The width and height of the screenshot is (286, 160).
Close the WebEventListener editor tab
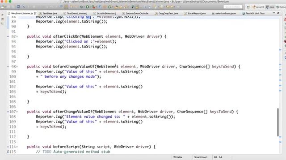35,13
